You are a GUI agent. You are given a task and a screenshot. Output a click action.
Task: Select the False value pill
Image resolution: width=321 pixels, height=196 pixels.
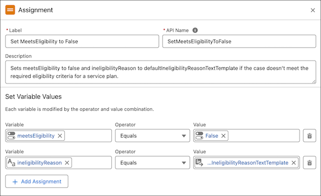click(212, 135)
